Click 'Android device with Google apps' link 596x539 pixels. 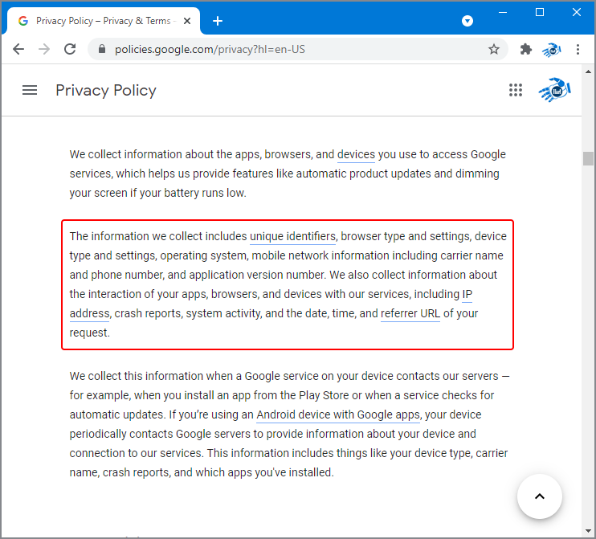[x=338, y=414]
